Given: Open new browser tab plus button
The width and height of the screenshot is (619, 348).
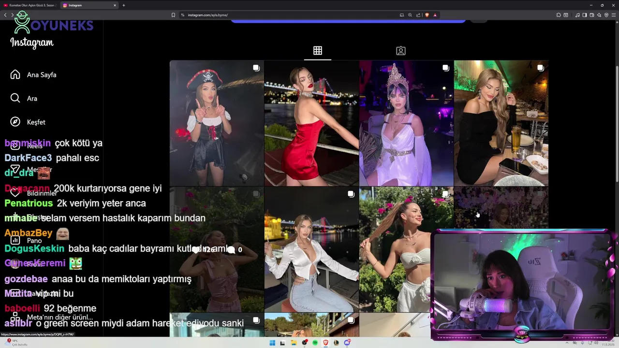Looking at the screenshot, I should [x=124, y=5].
